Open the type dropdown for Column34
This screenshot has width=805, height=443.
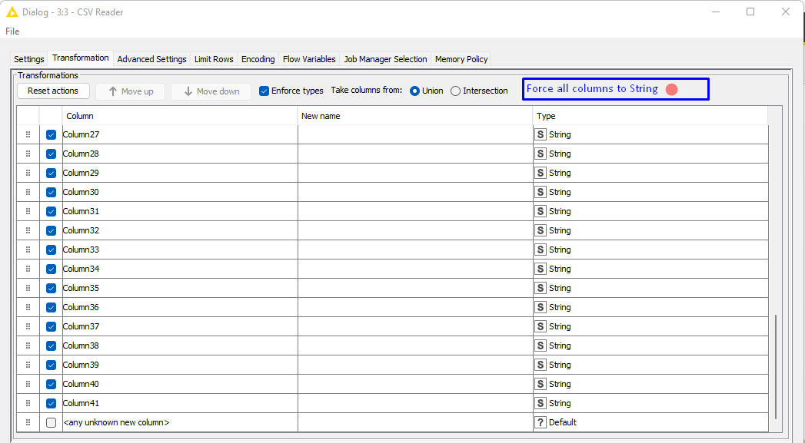650,269
